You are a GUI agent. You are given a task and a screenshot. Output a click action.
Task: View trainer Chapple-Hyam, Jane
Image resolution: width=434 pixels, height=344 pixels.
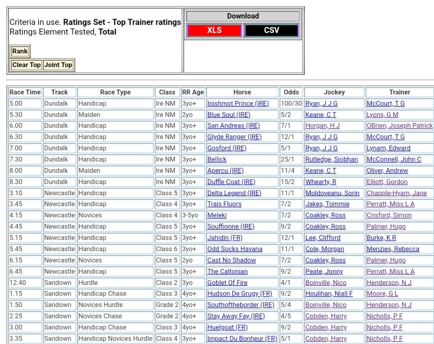point(396,193)
